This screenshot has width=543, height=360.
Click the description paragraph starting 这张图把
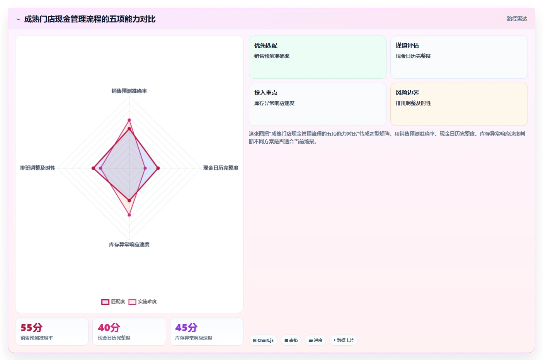(387, 138)
